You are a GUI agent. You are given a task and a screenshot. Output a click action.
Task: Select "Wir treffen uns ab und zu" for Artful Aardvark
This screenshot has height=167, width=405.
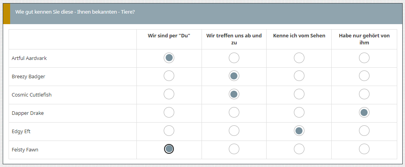234,58
